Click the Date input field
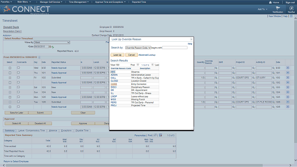The image size is (297, 167). point(41,46)
